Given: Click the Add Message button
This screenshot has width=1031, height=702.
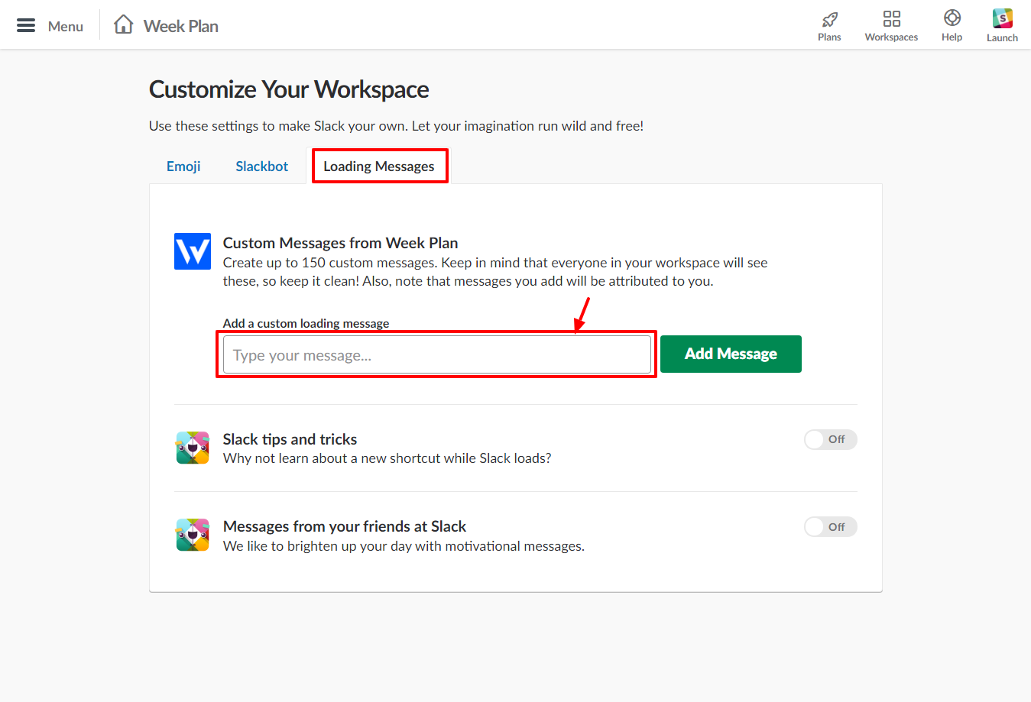Looking at the screenshot, I should (x=730, y=354).
